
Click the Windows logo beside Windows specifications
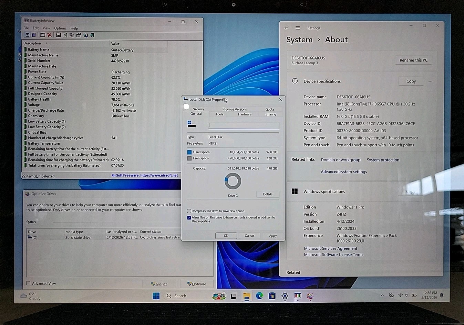(x=295, y=191)
